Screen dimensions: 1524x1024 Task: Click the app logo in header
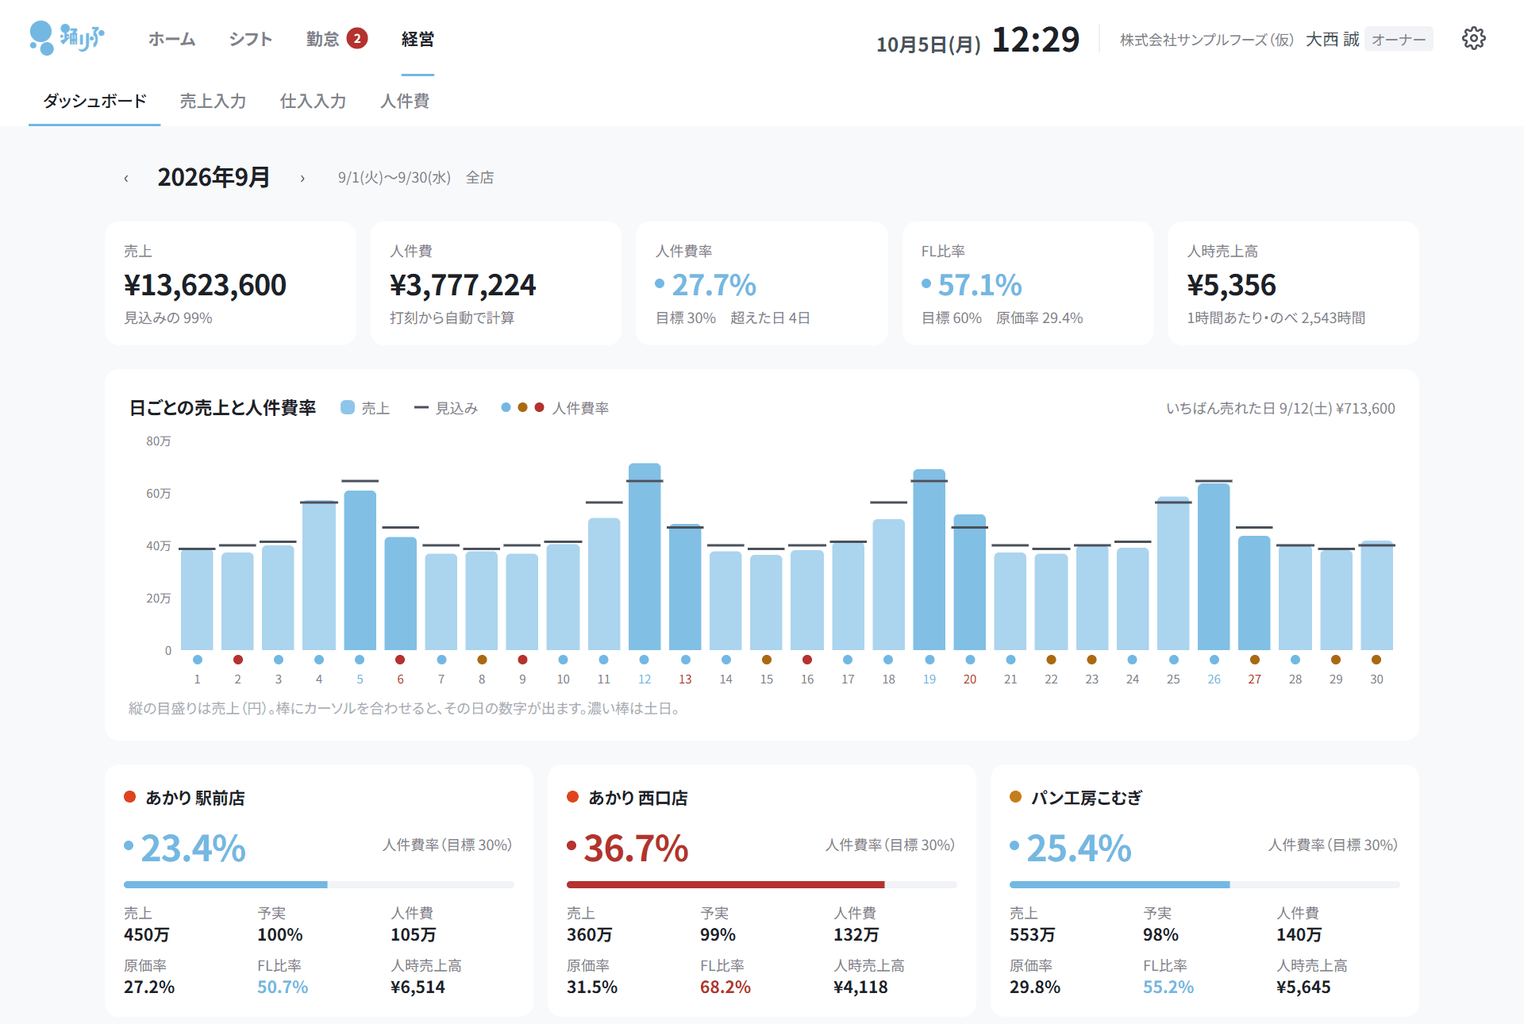(67, 38)
